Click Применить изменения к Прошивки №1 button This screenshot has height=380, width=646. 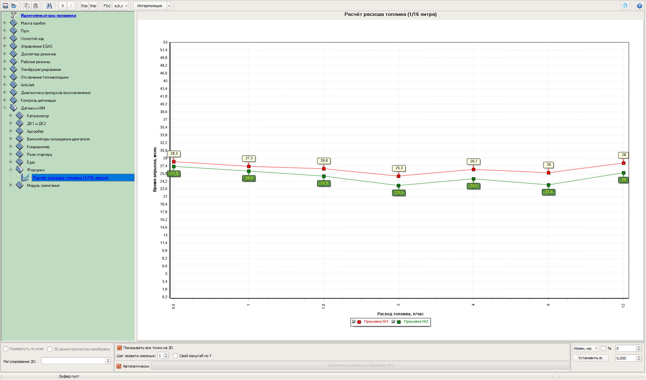coord(360,365)
